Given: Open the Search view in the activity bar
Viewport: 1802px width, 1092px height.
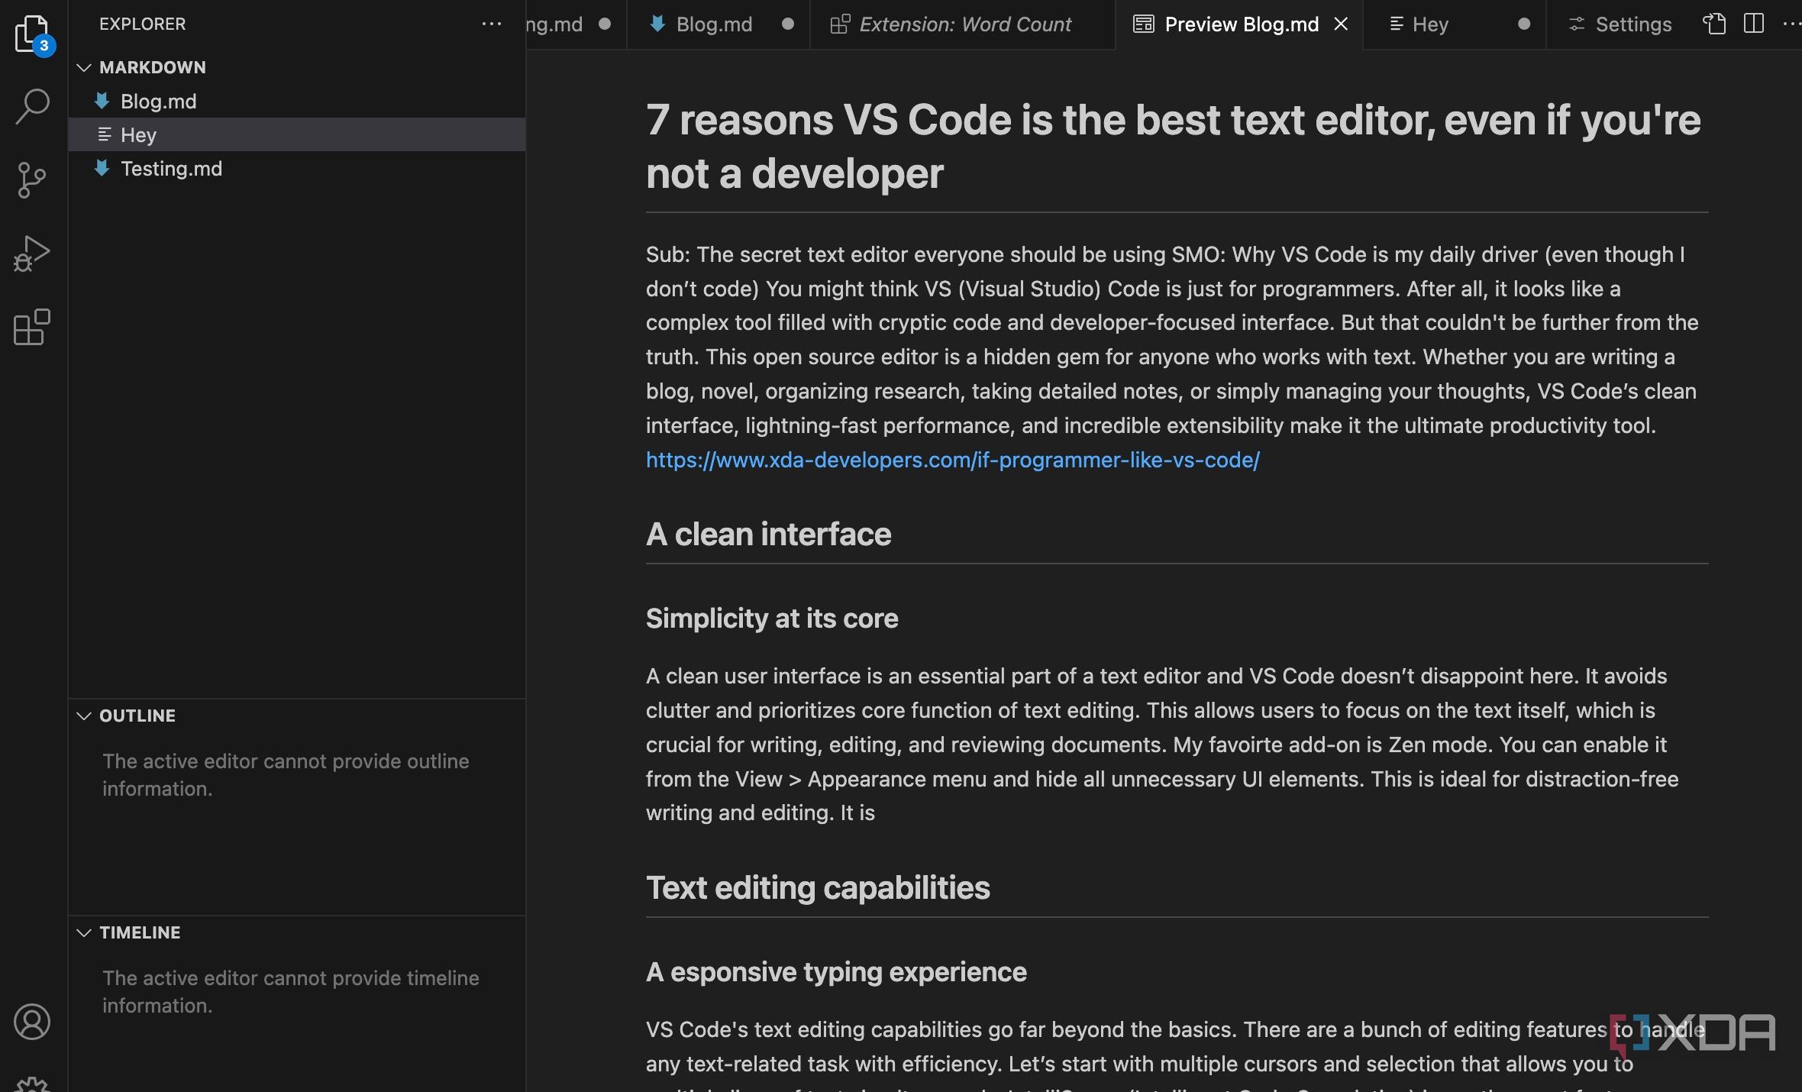Looking at the screenshot, I should [x=31, y=106].
